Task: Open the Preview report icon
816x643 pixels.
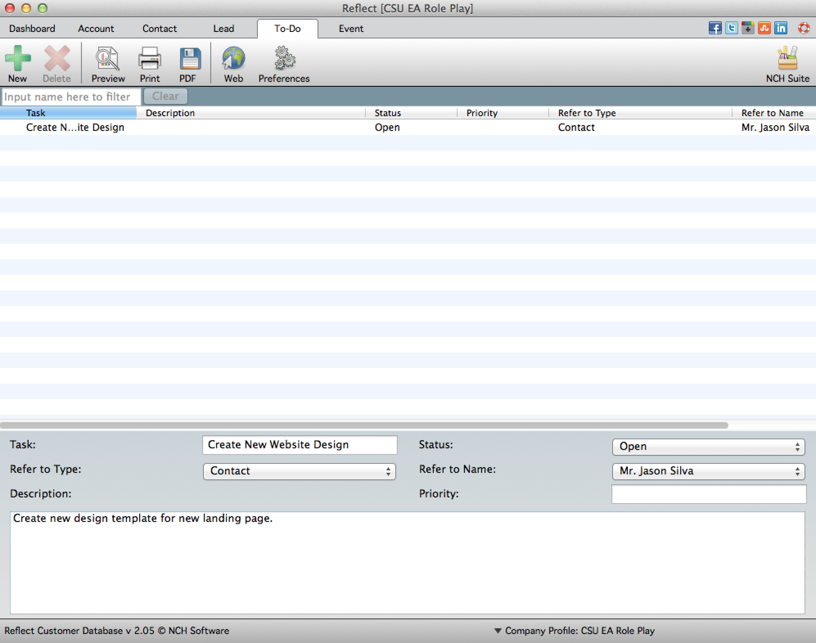Action: click(108, 58)
